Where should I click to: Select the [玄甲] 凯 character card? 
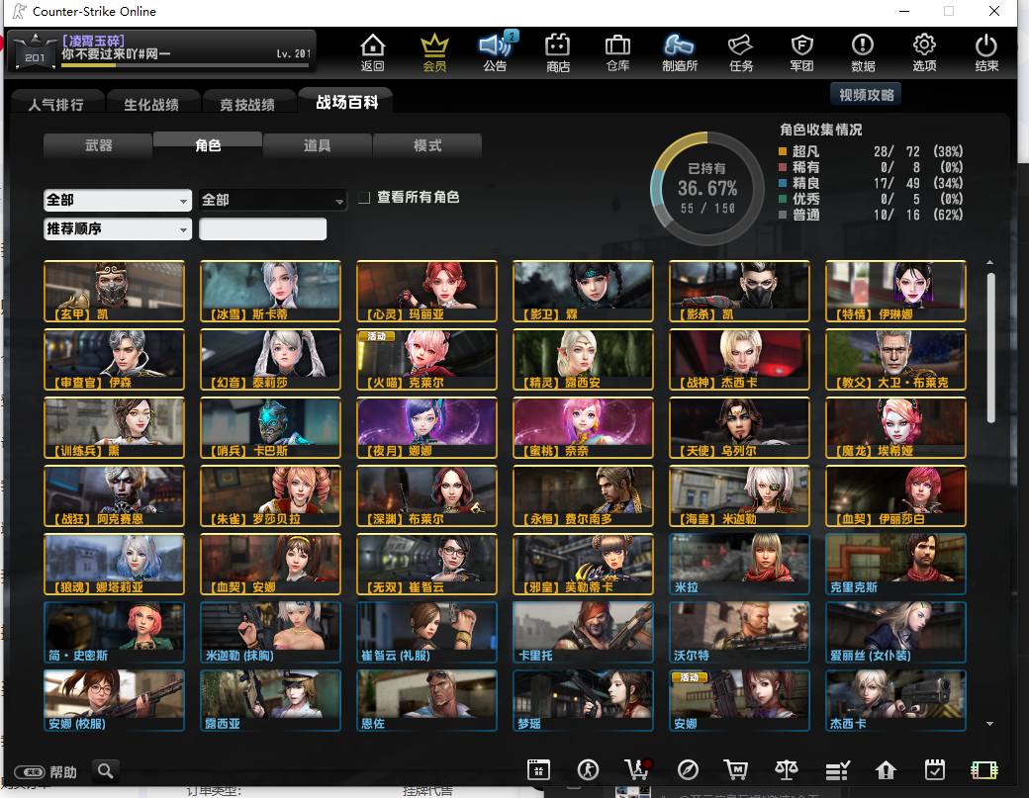pos(114,291)
